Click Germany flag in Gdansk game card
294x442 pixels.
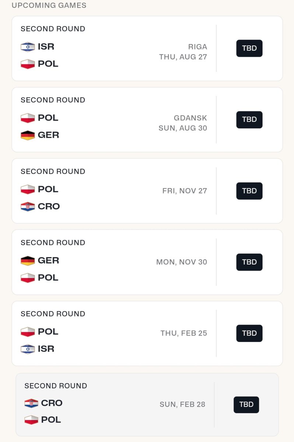point(28,135)
